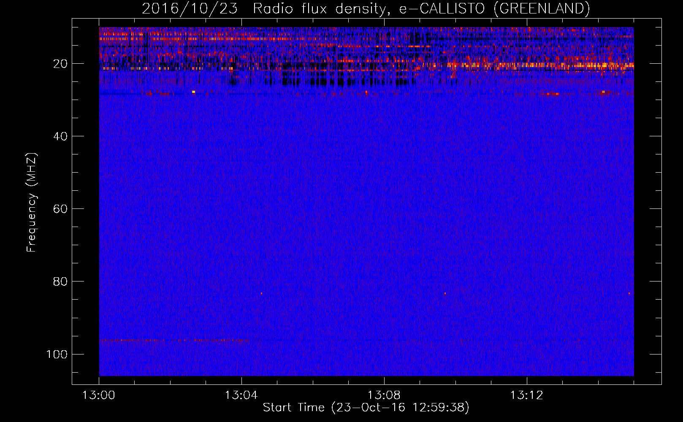The image size is (683, 422).
Task: Click the 'Frequency (MHZ)' axis label
Action: point(32,203)
